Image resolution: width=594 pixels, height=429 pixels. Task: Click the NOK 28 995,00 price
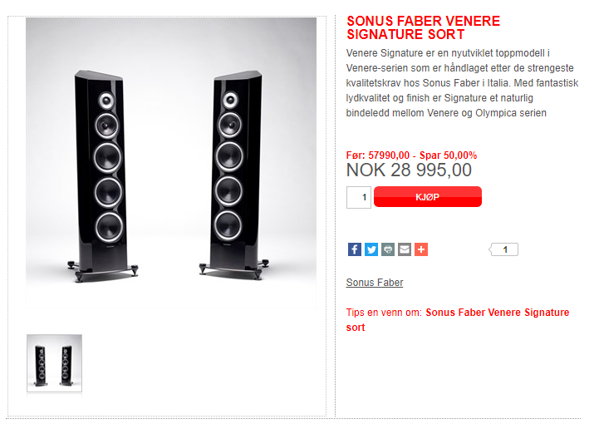(x=409, y=170)
